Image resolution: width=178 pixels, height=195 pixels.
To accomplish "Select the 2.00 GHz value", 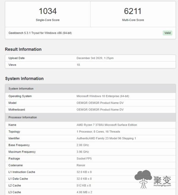I will pyautogui.click(x=83, y=145).
